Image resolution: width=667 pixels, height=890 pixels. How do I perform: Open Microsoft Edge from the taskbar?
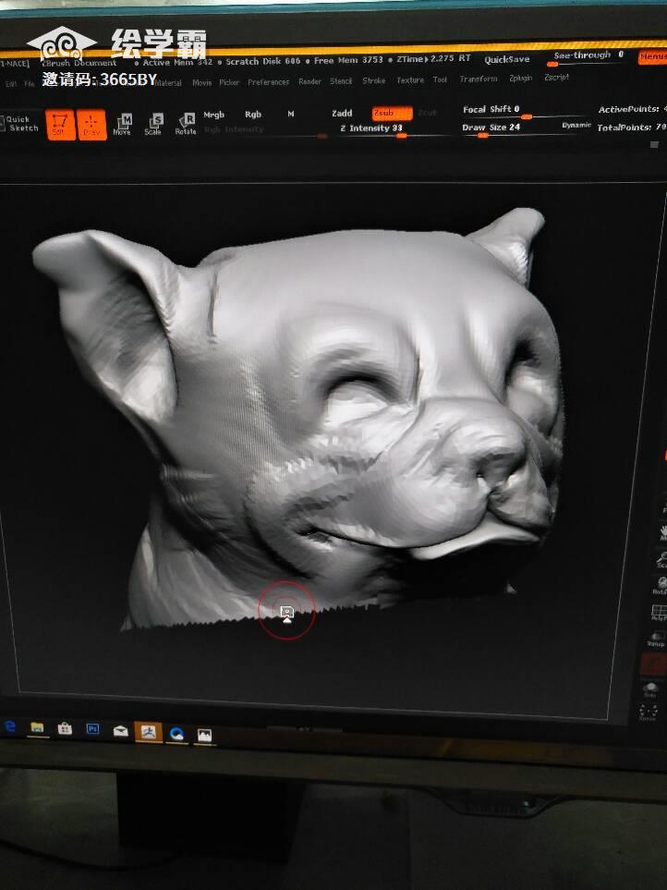tap(10, 726)
